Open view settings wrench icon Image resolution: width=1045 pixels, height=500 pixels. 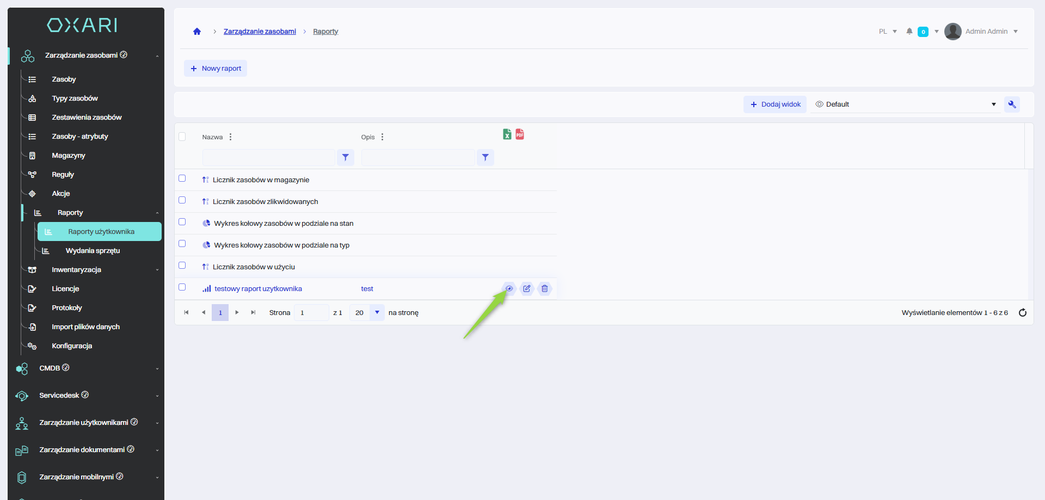[1012, 104]
